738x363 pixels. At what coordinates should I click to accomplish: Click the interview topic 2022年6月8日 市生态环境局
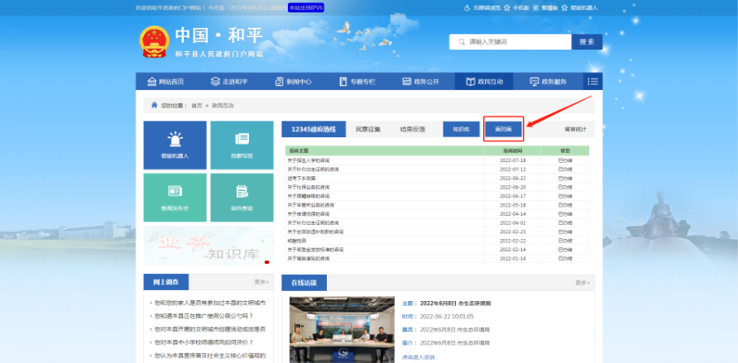point(456,303)
